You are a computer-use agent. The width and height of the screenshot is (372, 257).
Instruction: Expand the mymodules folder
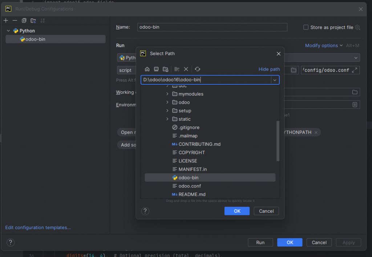(167, 94)
